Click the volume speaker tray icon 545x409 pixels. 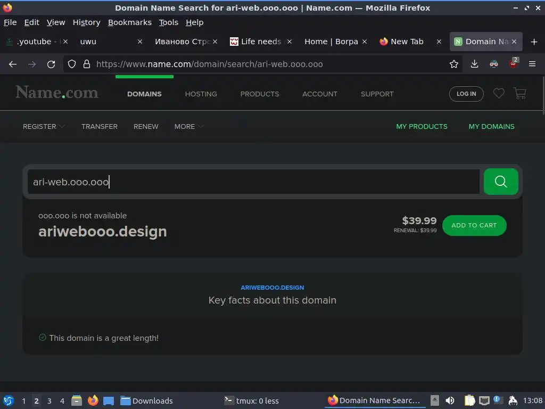click(450, 400)
